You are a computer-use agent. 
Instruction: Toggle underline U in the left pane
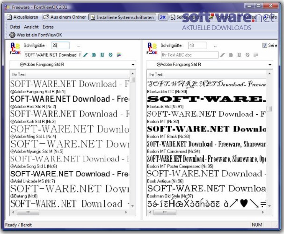pos(102,55)
